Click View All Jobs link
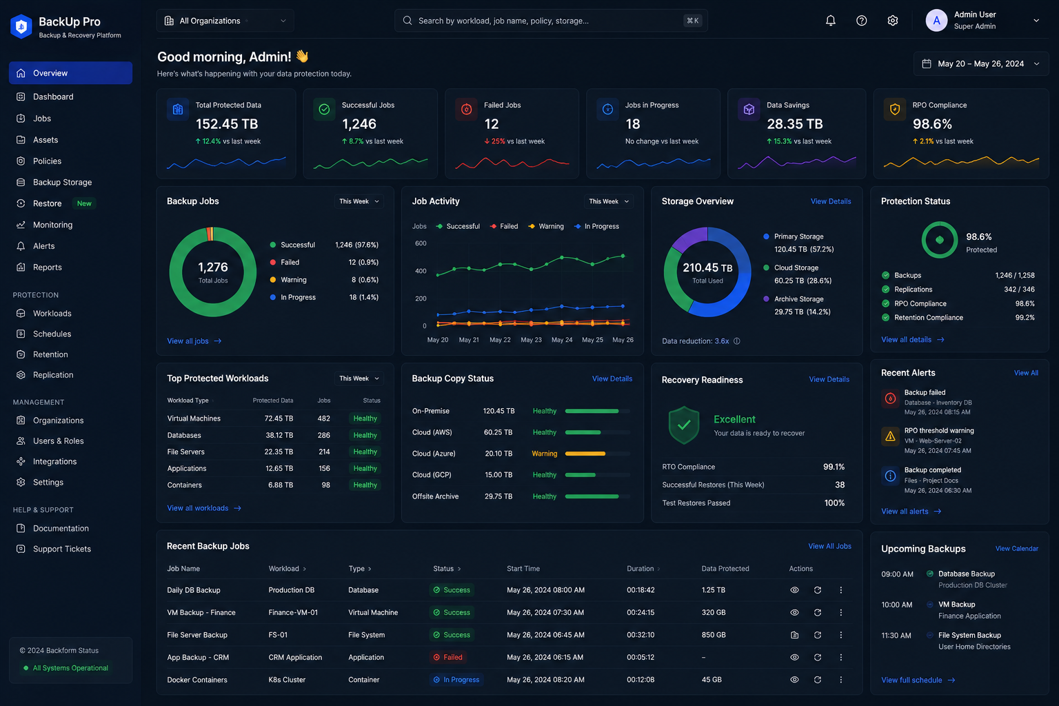1059x706 pixels. (829, 546)
